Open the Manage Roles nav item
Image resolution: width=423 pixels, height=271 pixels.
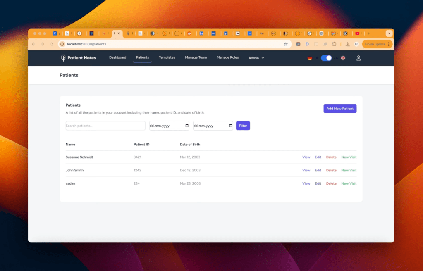228,57
